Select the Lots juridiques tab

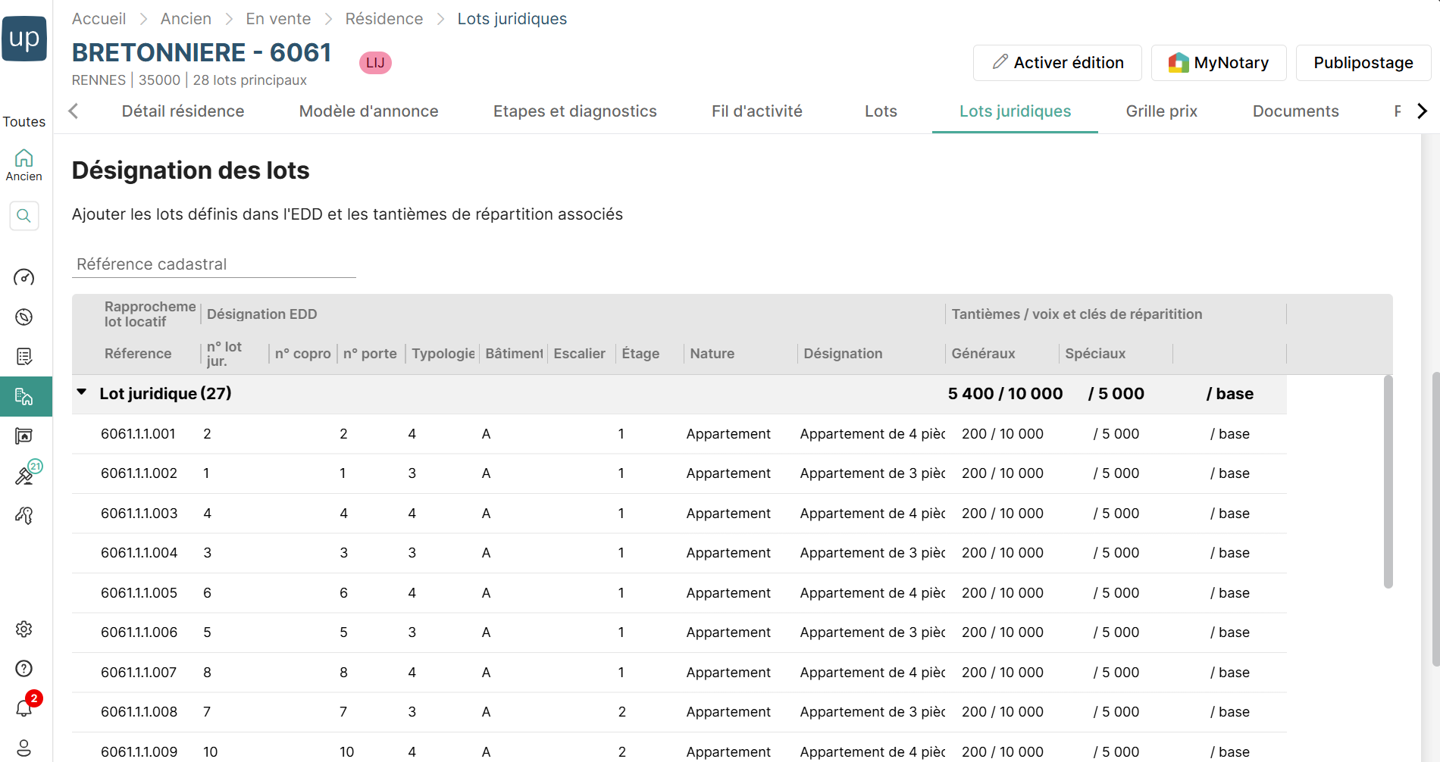(x=1015, y=111)
